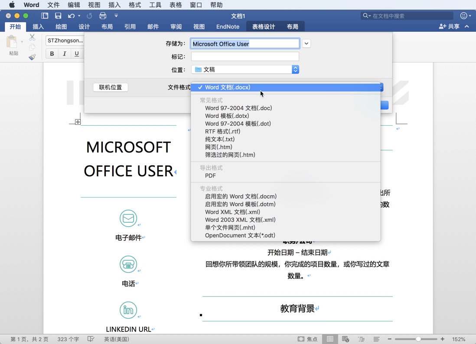Switch to the 表格设计 ribbon tab
The width and height of the screenshot is (476, 344).
[x=264, y=27]
